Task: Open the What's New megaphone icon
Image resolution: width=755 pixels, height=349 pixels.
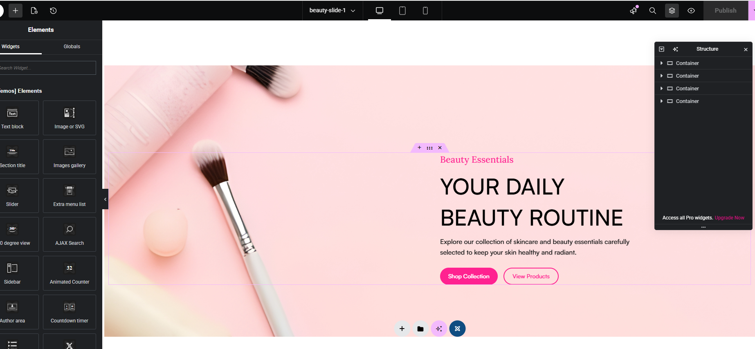Action: pyautogui.click(x=634, y=11)
